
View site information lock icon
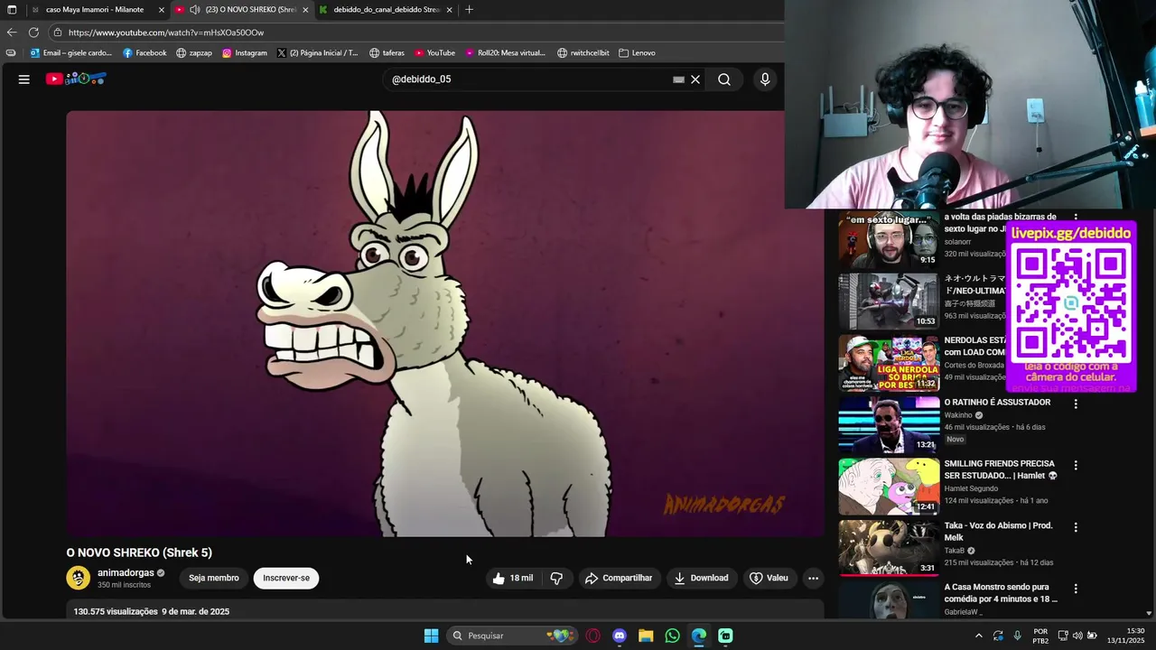tap(57, 32)
